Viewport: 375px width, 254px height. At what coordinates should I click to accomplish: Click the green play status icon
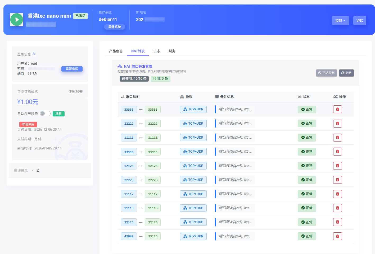click(17, 20)
